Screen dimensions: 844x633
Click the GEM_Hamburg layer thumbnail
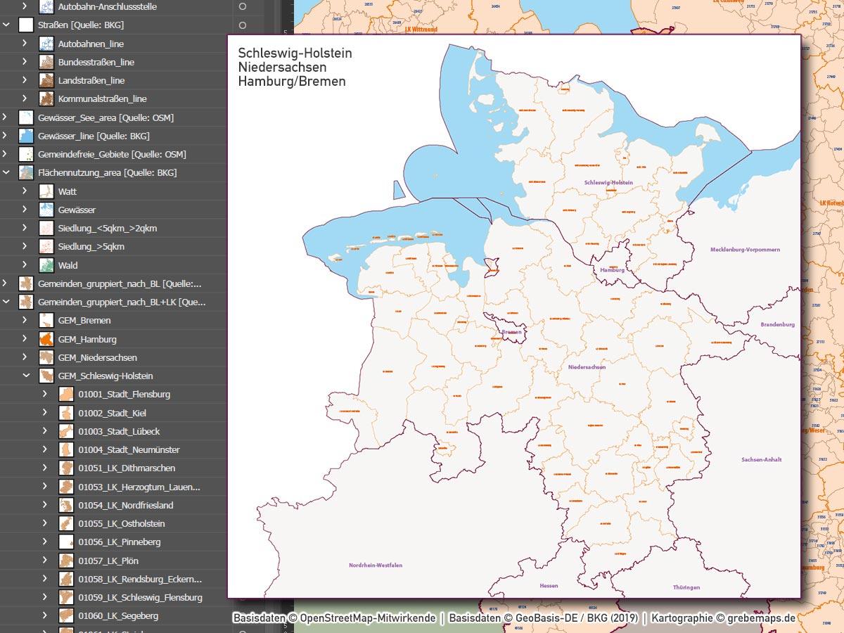(46, 338)
